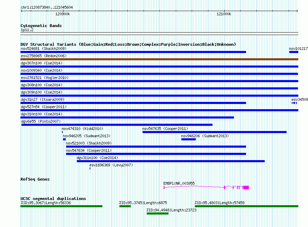Select the esv2761521 (Vogler2010) label
The width and height of the screenshot is (308, 227).
(x=45, y=78)
